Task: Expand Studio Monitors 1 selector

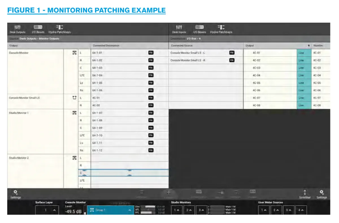Action: [177, 210]
